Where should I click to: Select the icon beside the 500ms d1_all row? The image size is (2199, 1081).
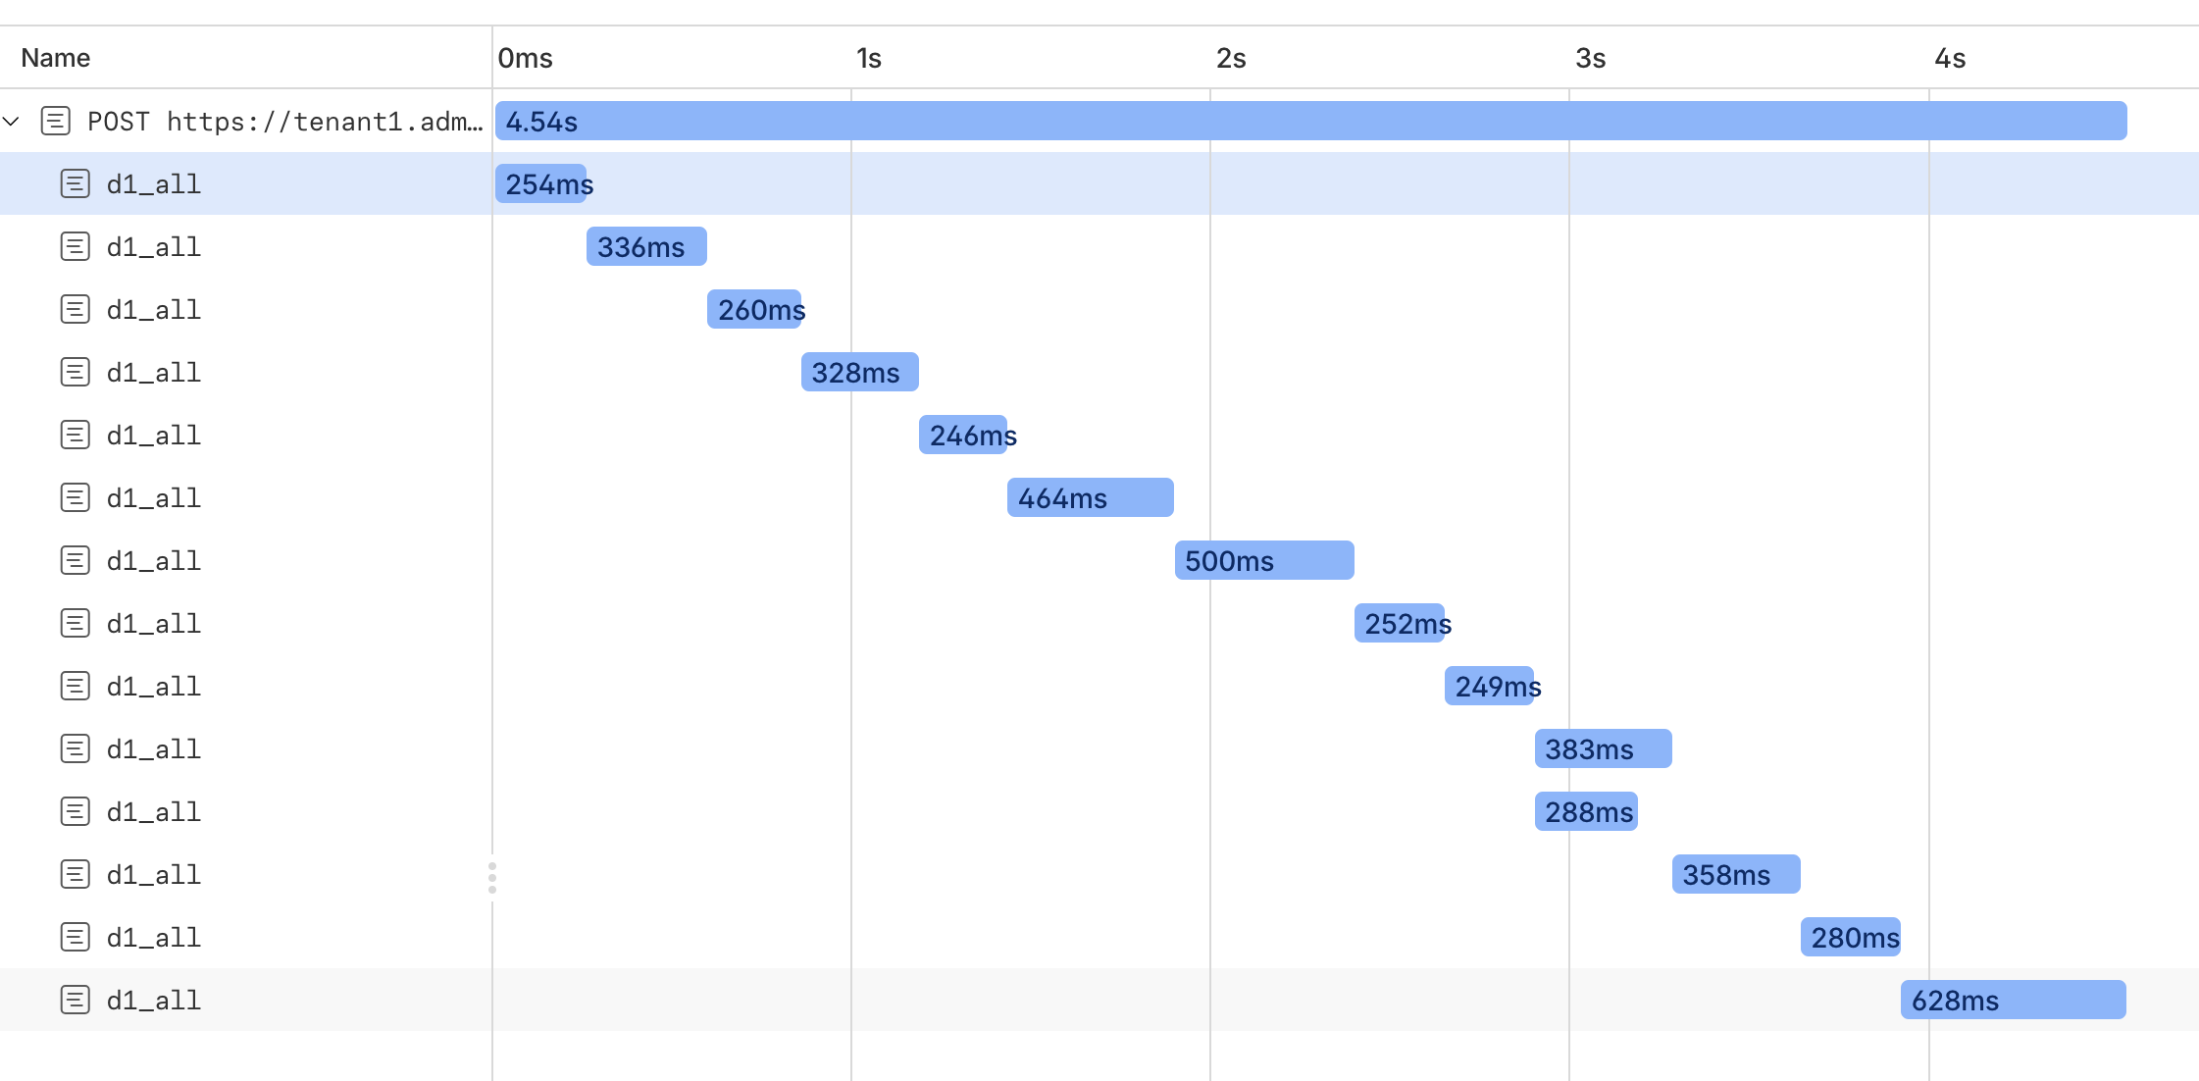pos(76,560)
